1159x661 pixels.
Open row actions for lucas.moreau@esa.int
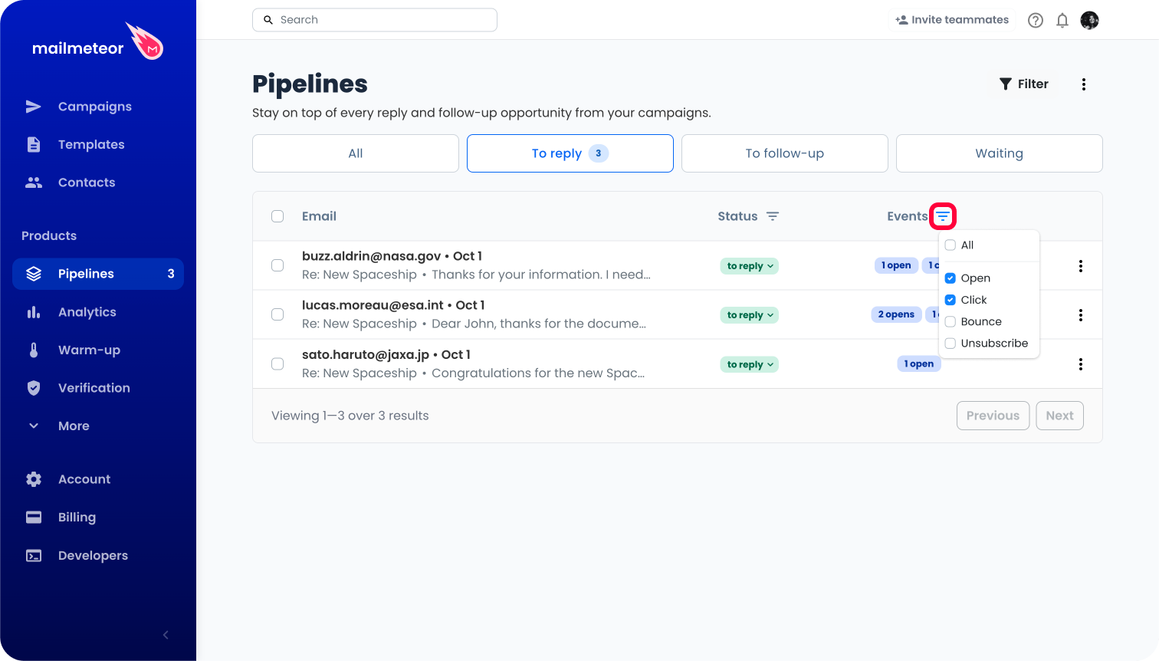pos(1081,315)
